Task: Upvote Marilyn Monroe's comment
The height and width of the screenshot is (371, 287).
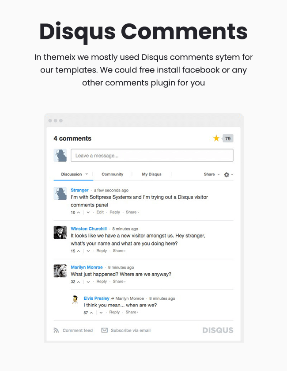Action: [x=79, y=282]
